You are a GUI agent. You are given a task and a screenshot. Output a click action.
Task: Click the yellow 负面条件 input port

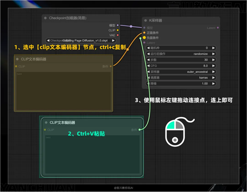tap(144, 38)
